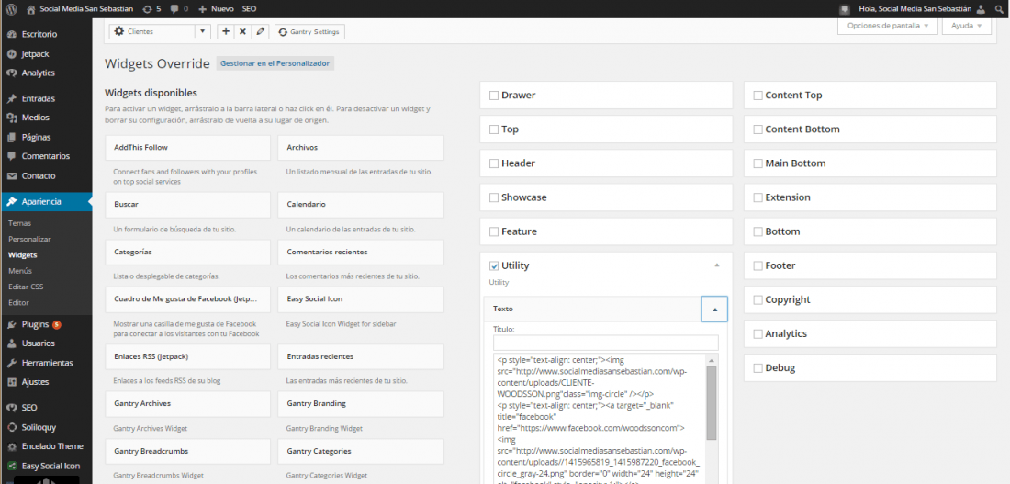Image resolution: width=1010 pixels, height=484 pixels.
Task: Click the Entradas pushpin icon
Action: coord(12,98)
